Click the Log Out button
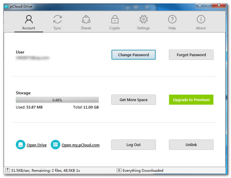This screenshot has height=178, width=231. (134, 145)
